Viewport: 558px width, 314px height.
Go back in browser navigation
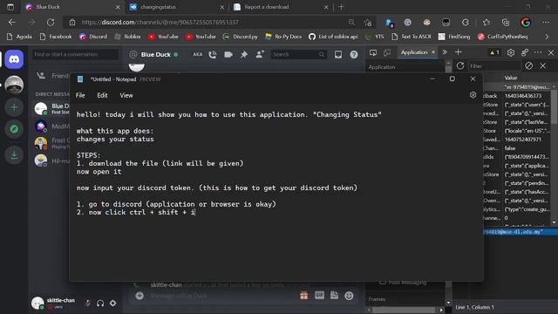coord(12,22)
